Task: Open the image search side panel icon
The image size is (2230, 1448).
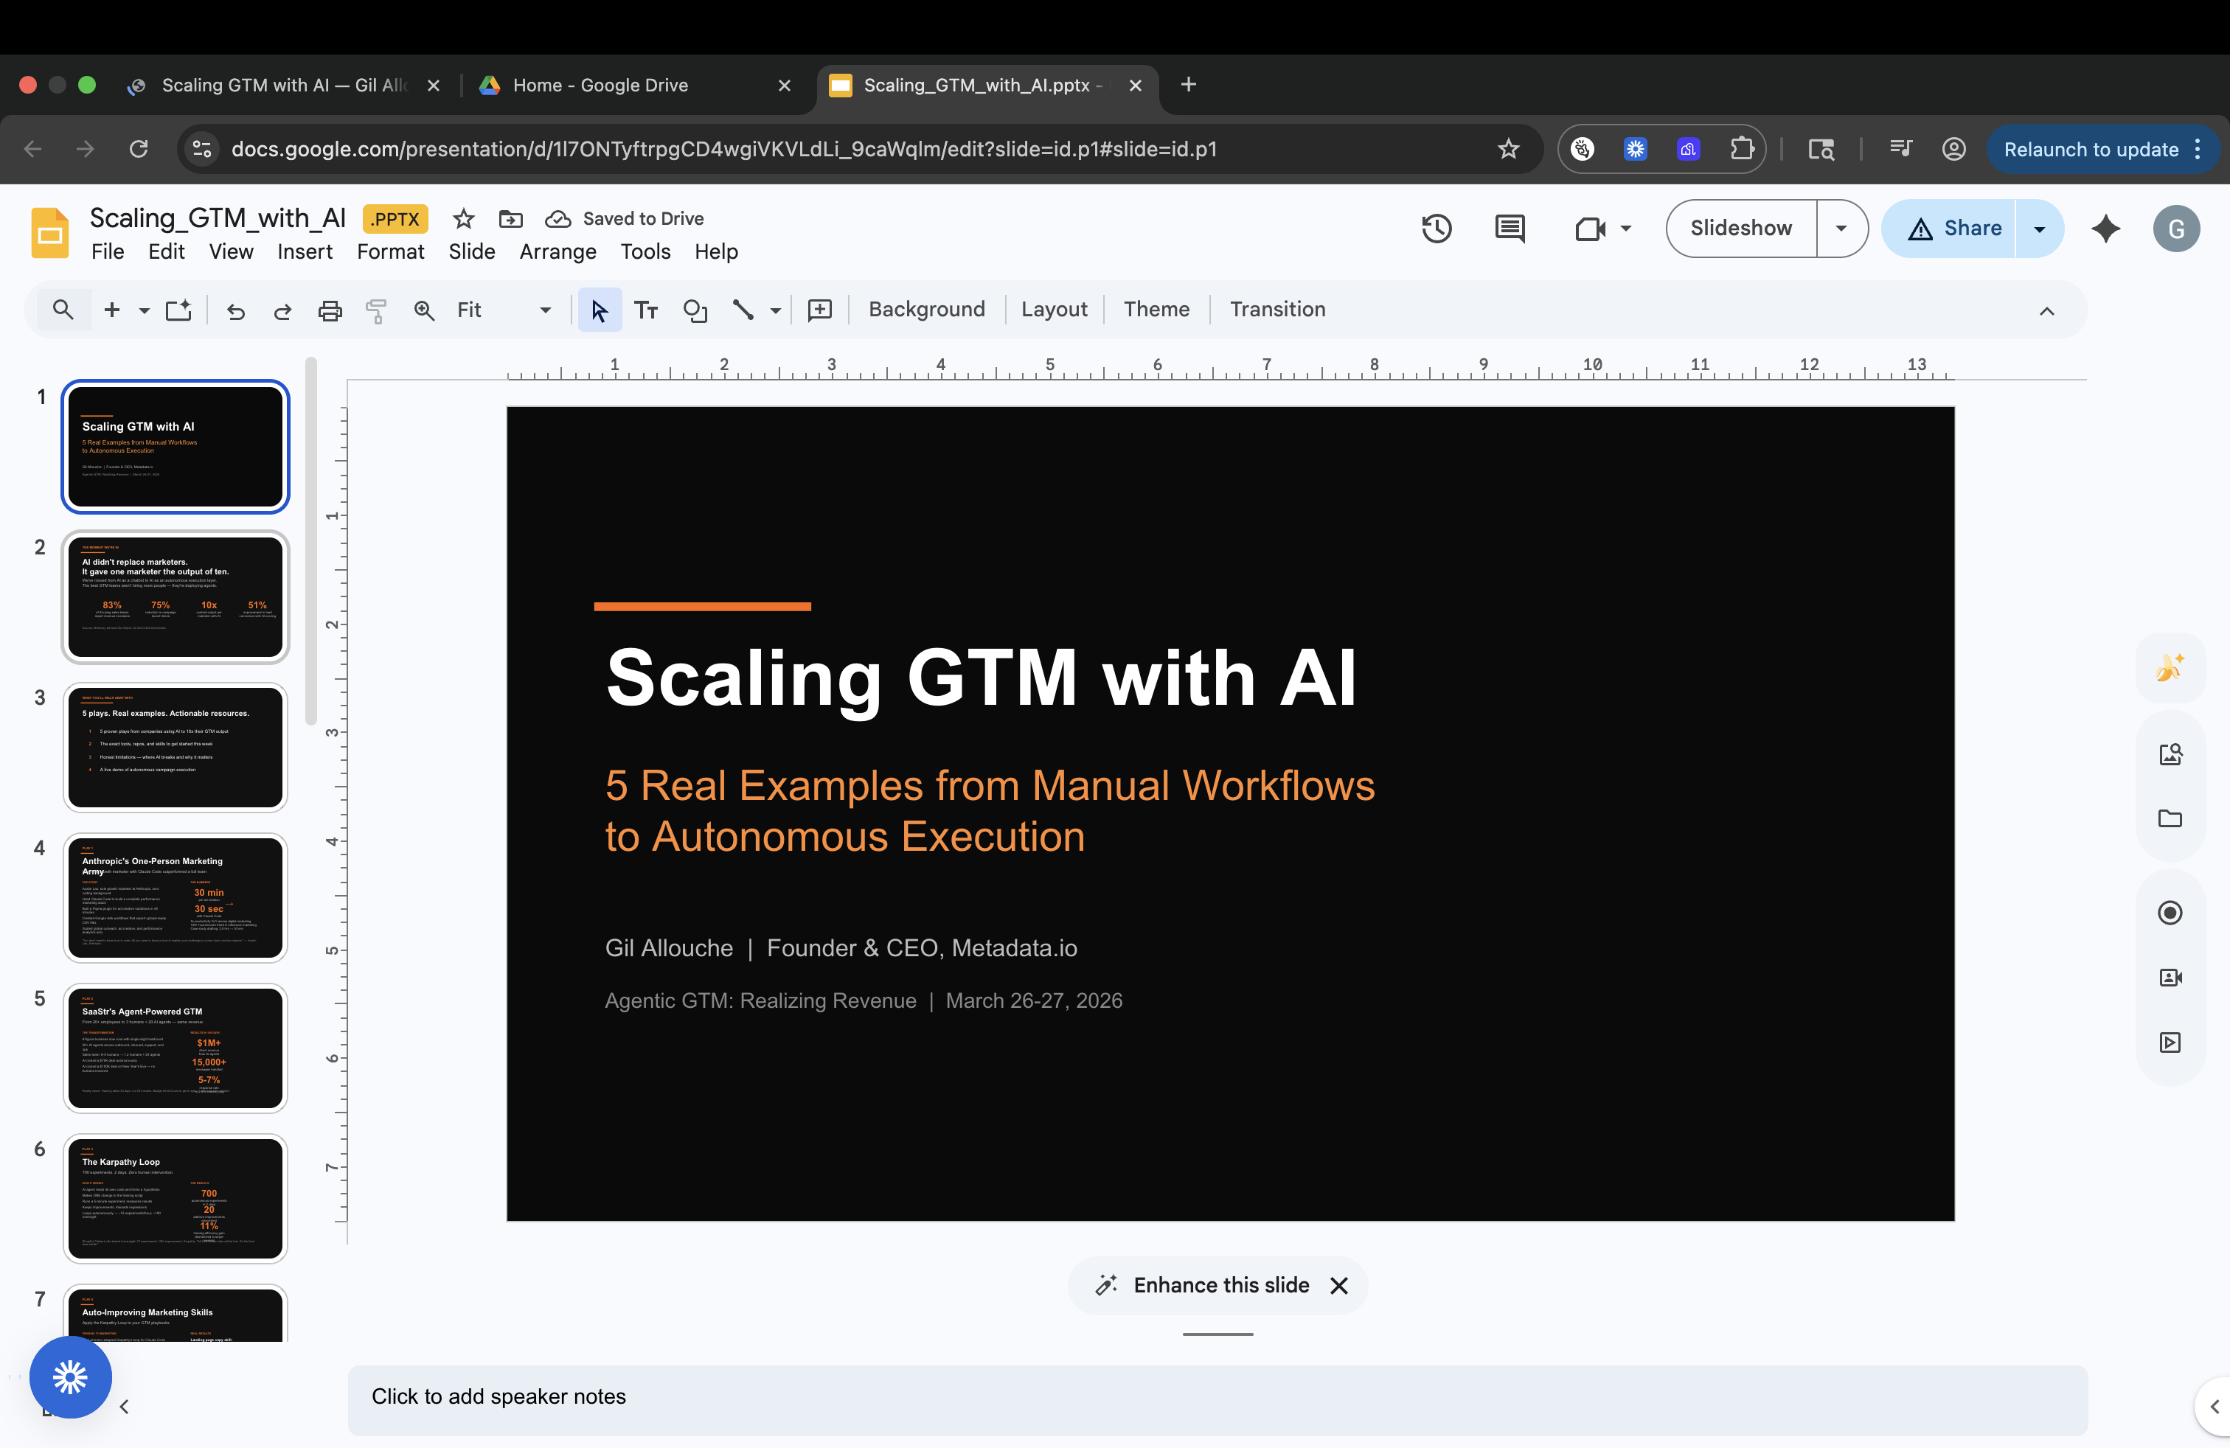Action: tap(2170, 755)
